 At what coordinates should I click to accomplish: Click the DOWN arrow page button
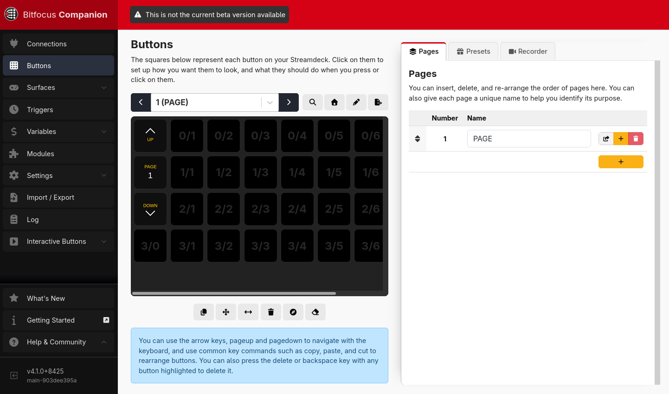[150, 209]
